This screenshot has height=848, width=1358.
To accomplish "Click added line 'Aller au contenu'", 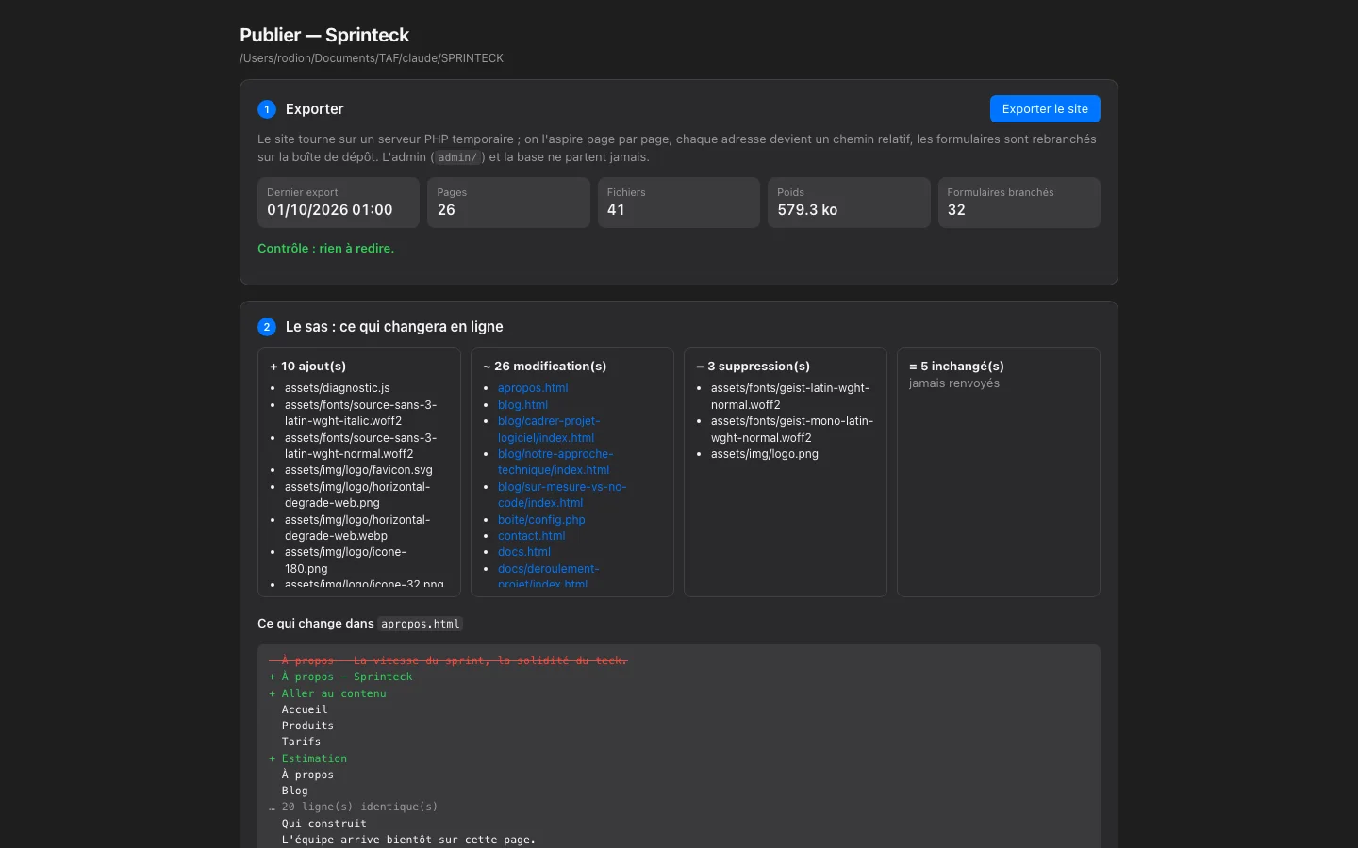I will pos(327,693).
